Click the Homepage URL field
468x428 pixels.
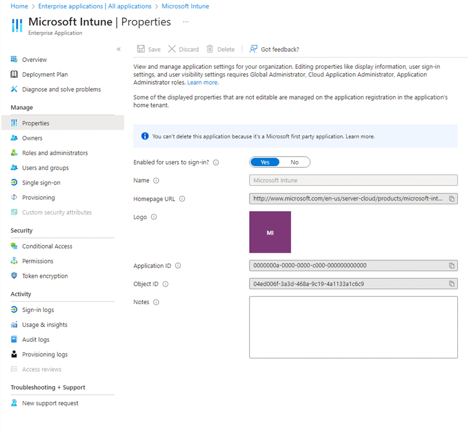click(353, 199)
